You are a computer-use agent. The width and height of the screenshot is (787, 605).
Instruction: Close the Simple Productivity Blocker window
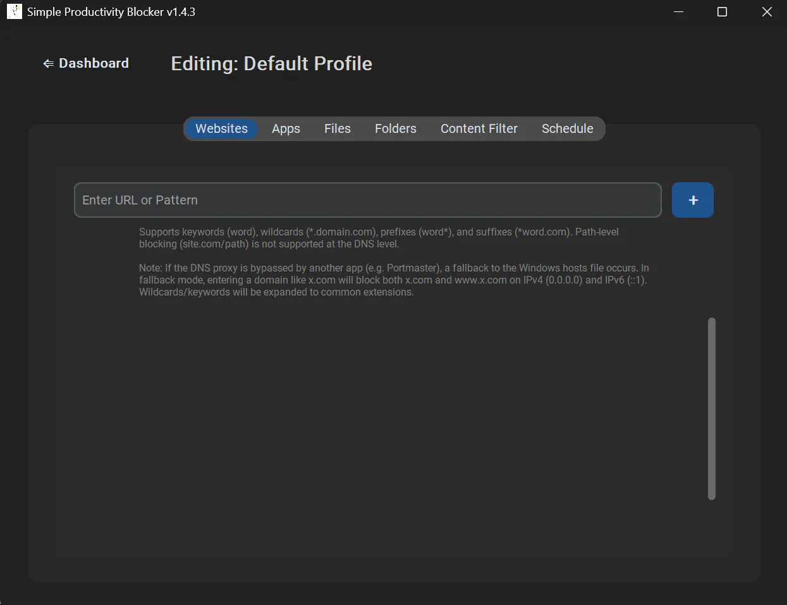click(x=767, y=11)
